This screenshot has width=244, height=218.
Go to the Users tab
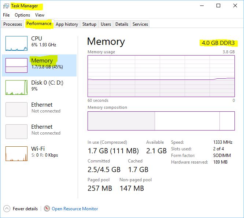point(106,24)
